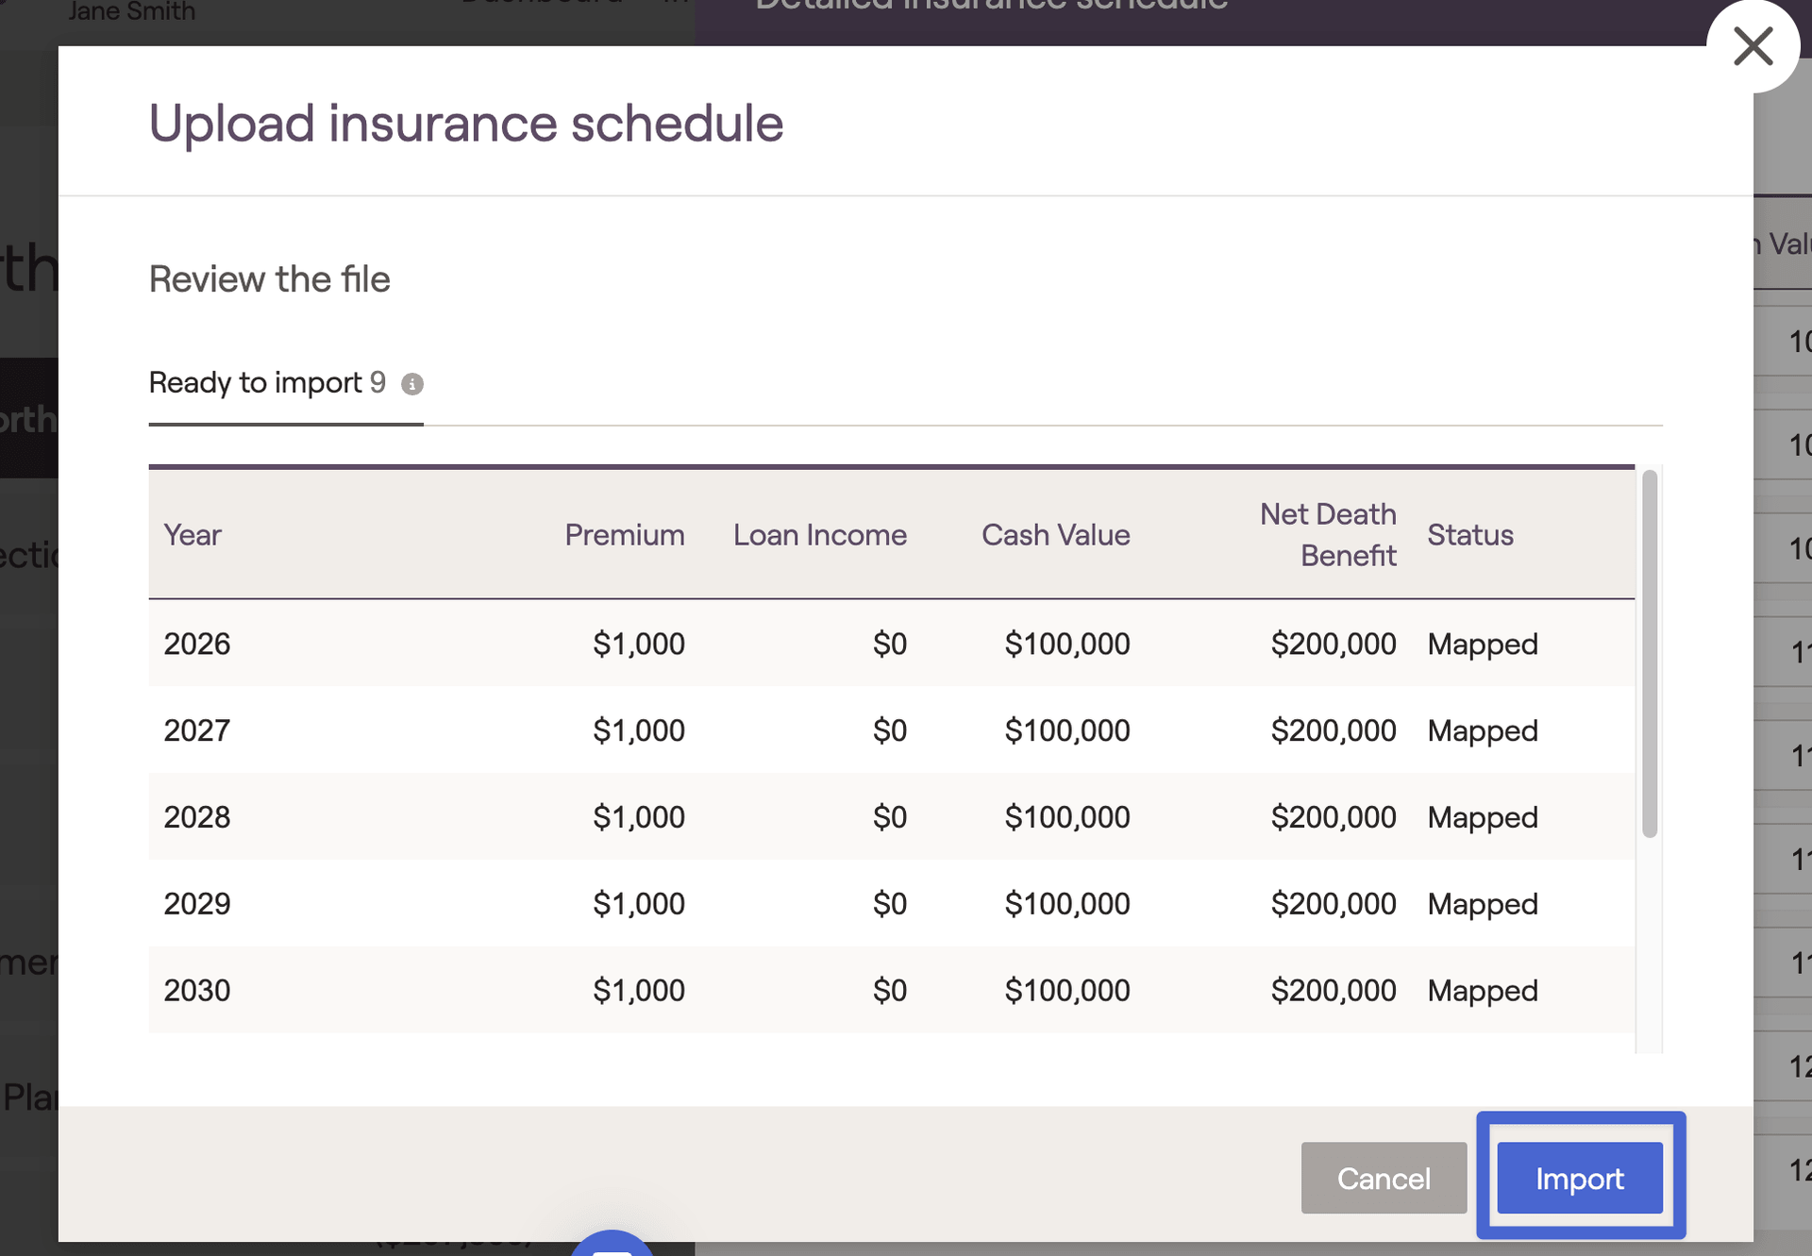Close the upload dialog with X icon
The width and height of the screenshot is (1812, 1256).
point(1753,46)
